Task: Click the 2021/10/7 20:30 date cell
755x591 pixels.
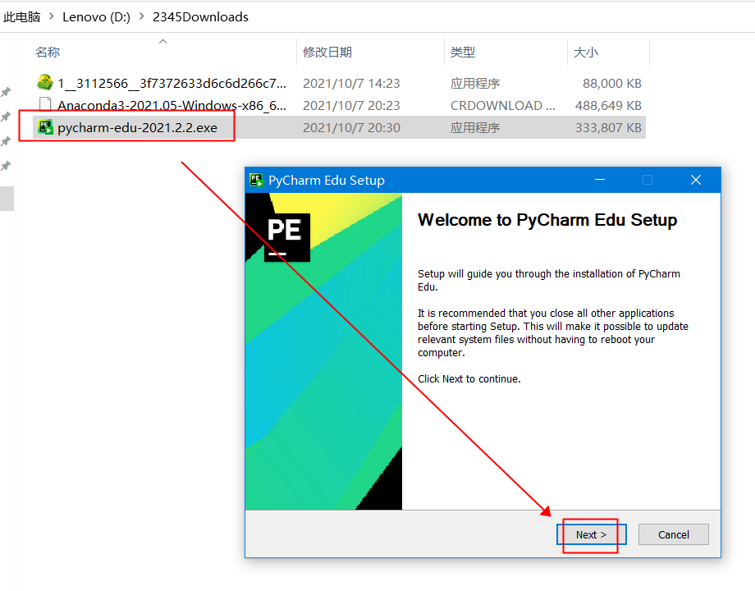Action: (x=351, y=128)
